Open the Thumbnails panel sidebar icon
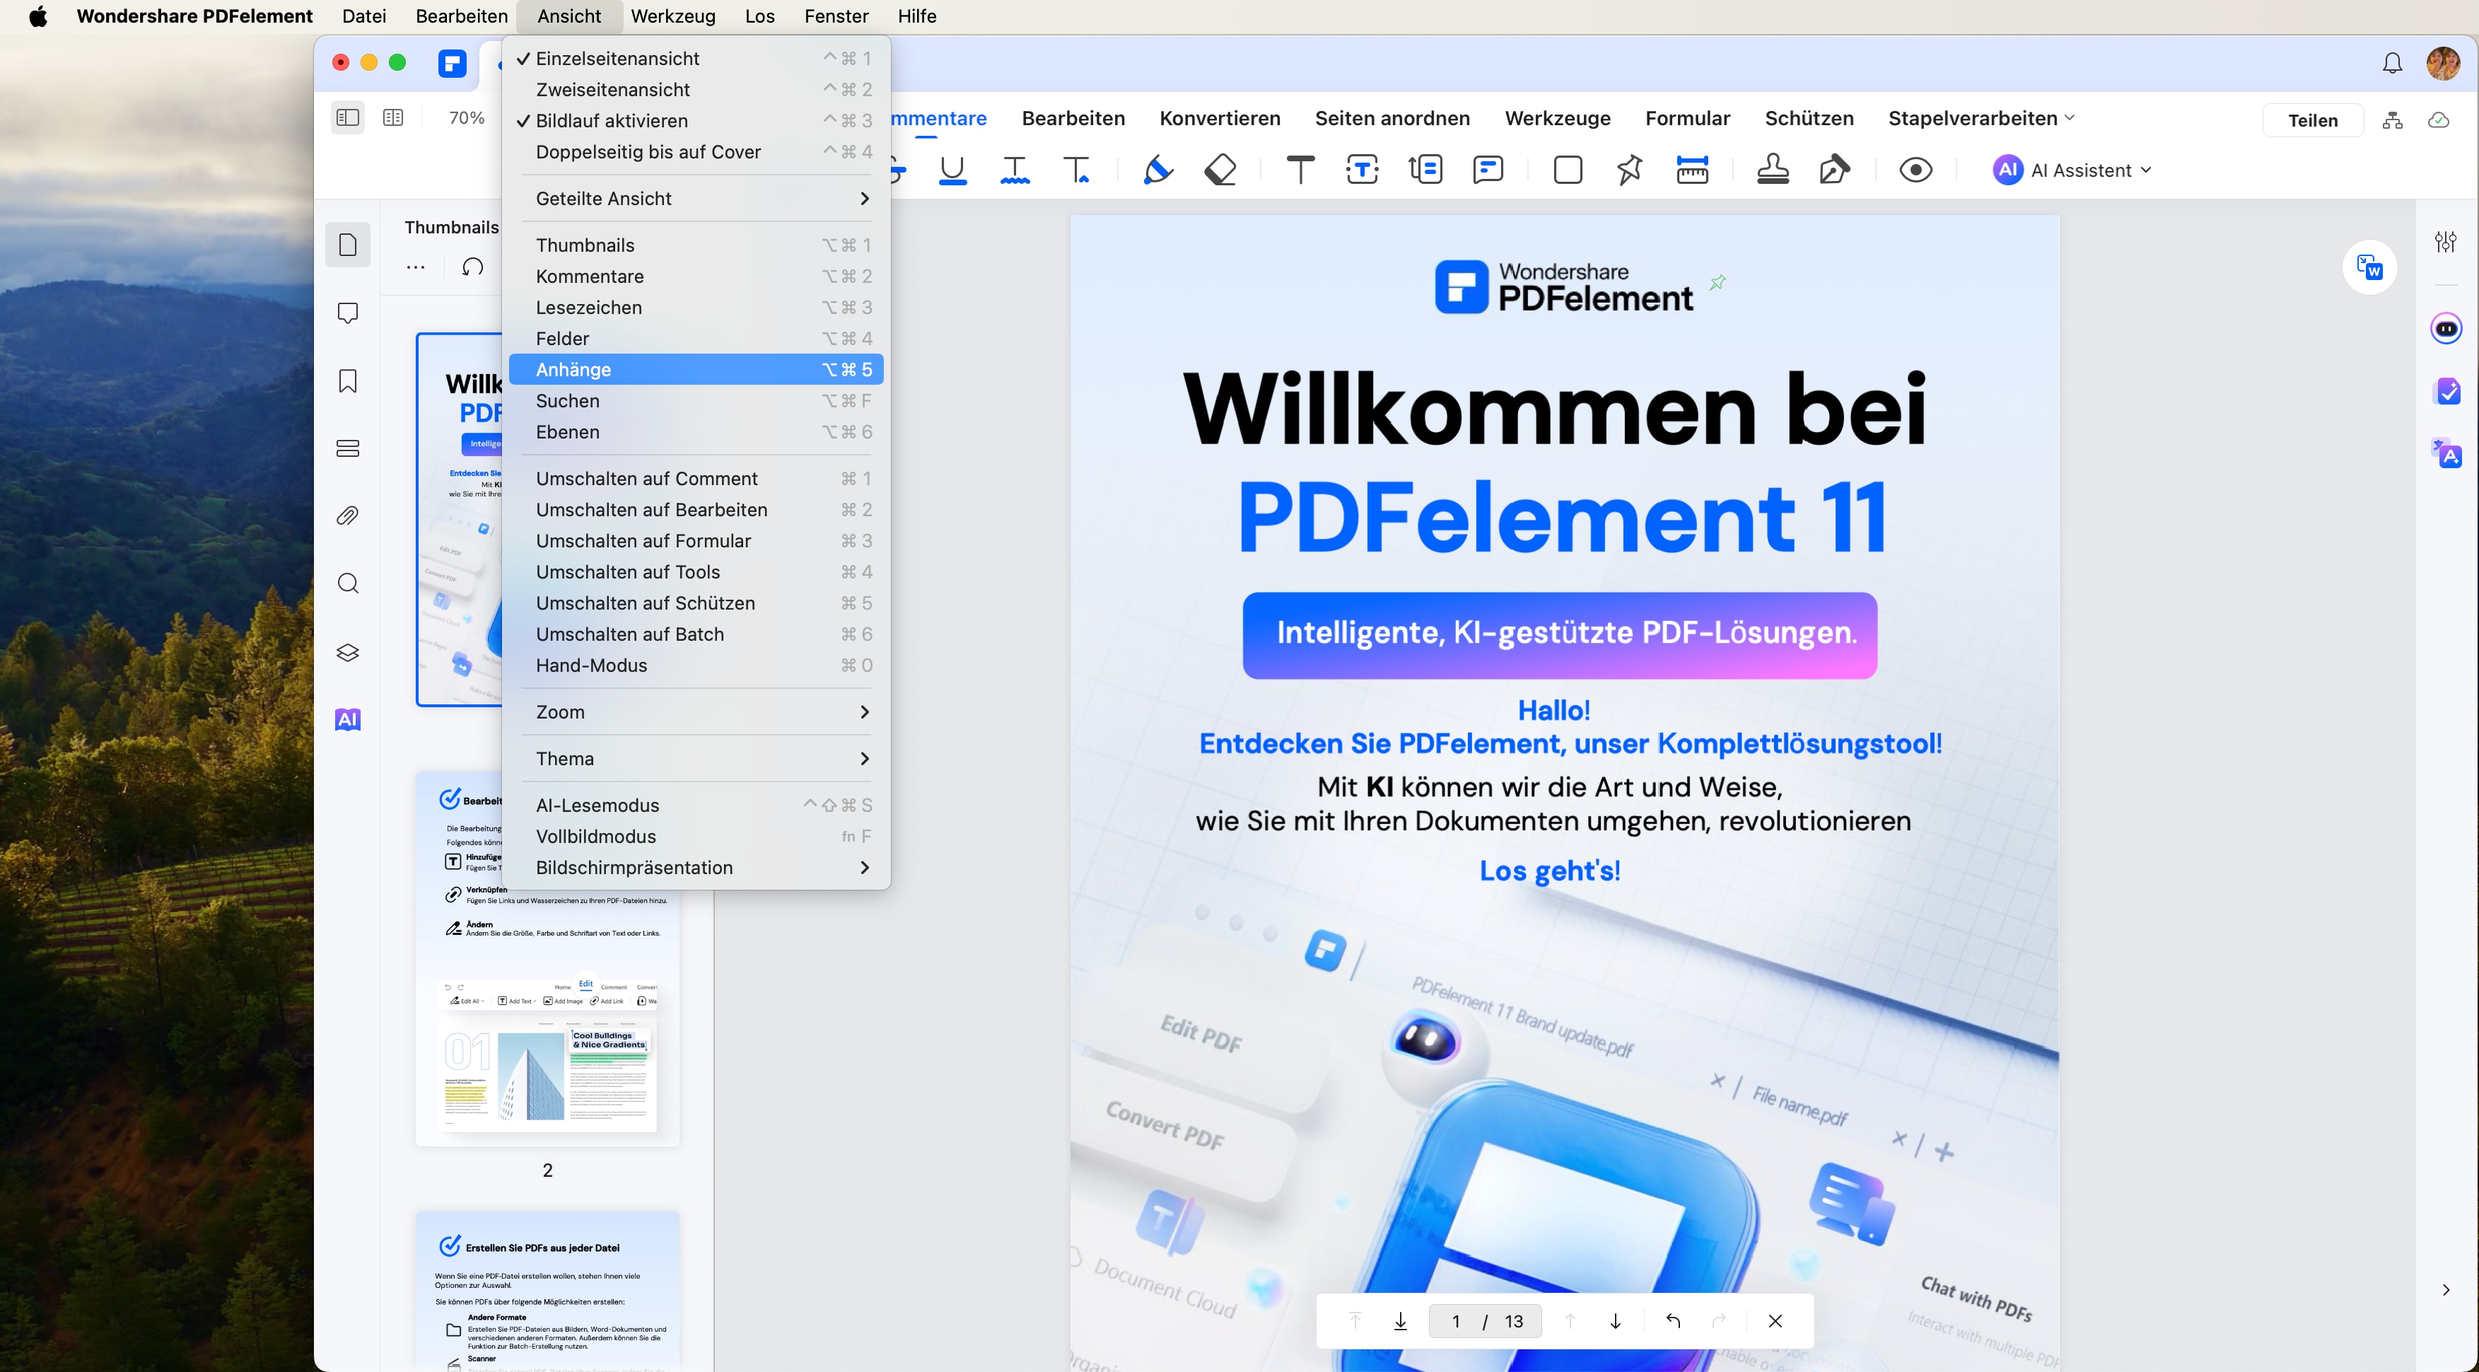 coord(347,245)
